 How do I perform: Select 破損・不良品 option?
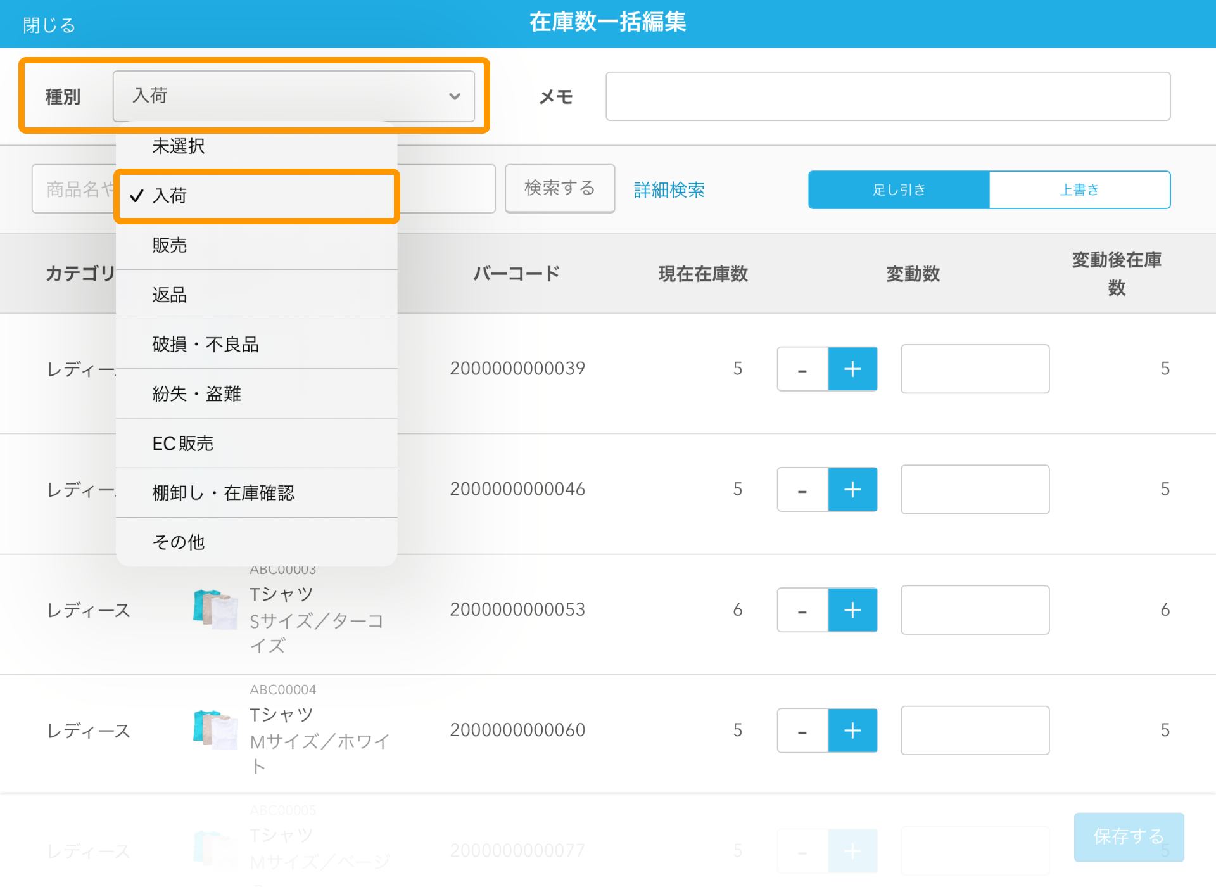click(x=256, y=345)
